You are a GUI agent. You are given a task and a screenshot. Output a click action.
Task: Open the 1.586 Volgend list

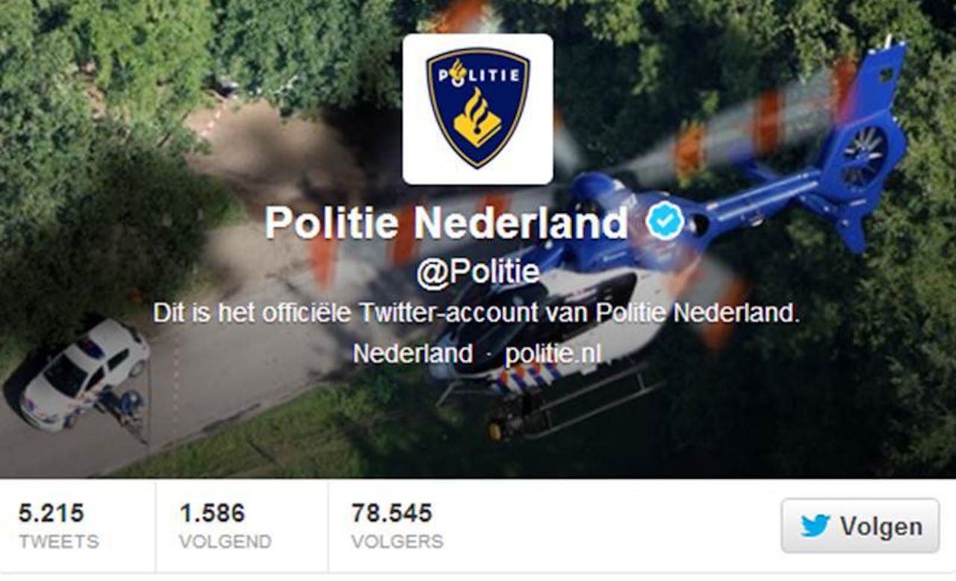coord(225,526)
